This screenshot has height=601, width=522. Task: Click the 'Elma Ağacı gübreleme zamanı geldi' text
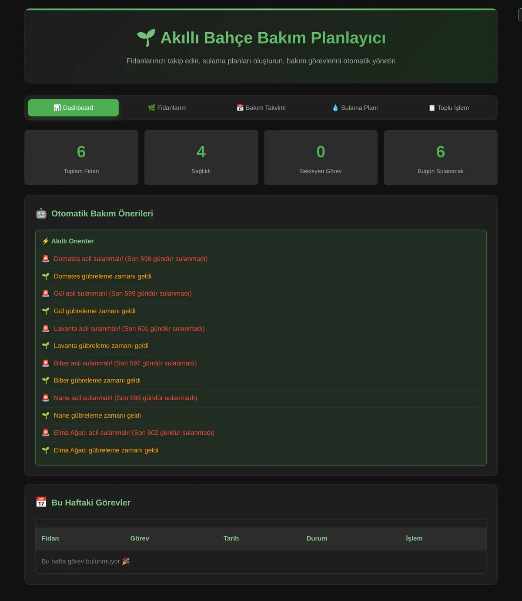tap(106, 450)
